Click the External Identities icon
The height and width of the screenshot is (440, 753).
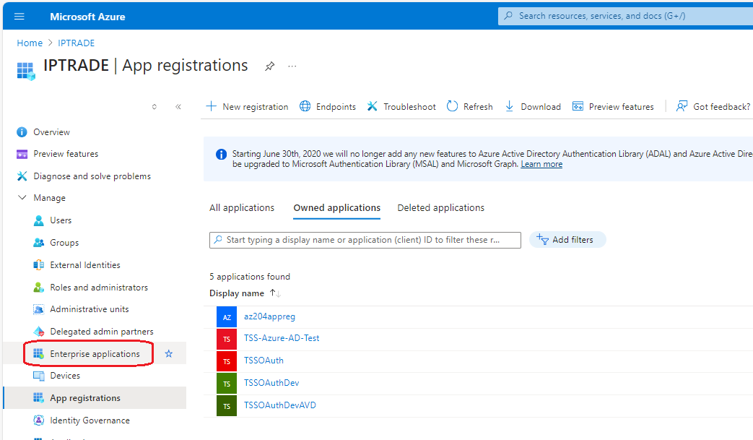(x=39, y=264)
